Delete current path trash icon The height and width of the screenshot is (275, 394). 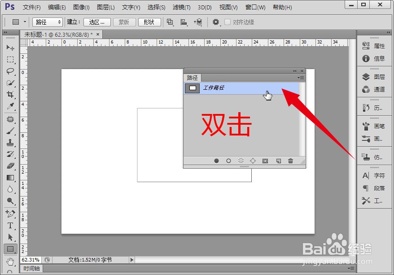click(x=290, y=161)
